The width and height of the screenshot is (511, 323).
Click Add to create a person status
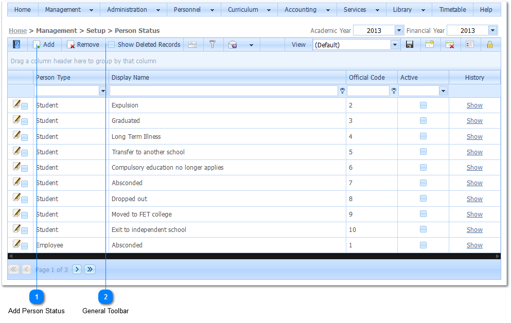(44, 45)
